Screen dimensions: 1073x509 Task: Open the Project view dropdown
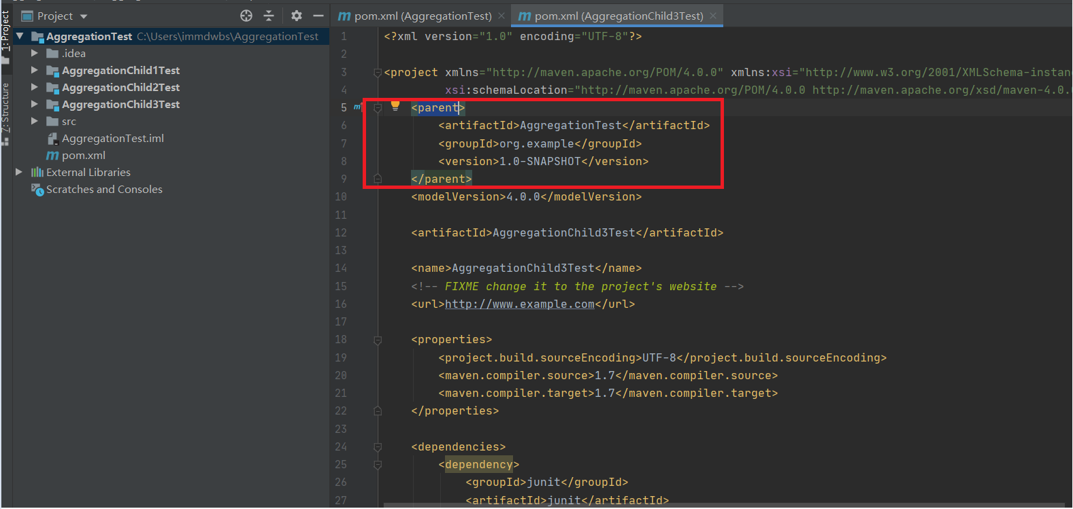(x=84, y=16)
